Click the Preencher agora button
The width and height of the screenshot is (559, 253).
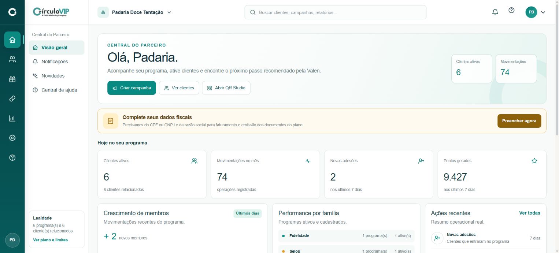click(519, 121)
